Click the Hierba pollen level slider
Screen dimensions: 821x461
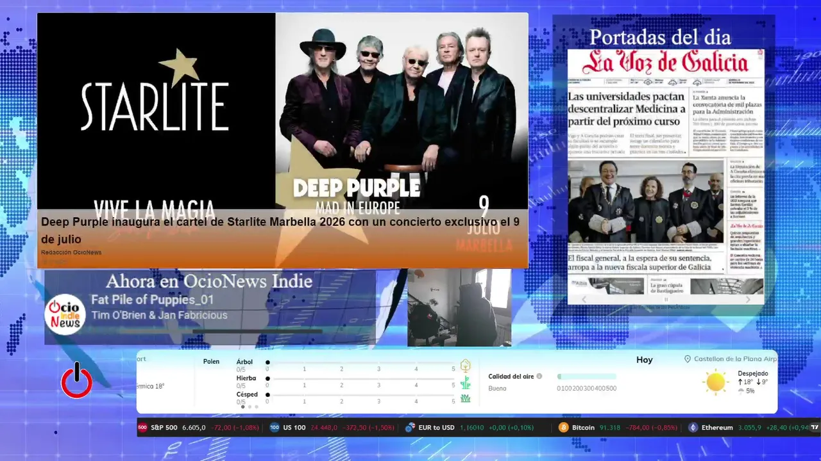[360, 378]
